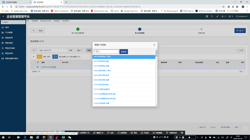Screen dimensions: 250x140
Task: Open the search column selector dropdown
Action: (x=35, y=50)
